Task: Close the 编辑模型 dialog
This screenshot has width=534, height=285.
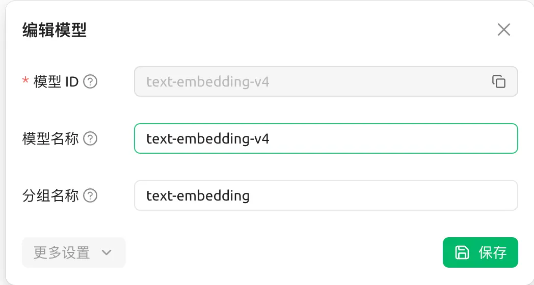Action: (x=503, y=30)
